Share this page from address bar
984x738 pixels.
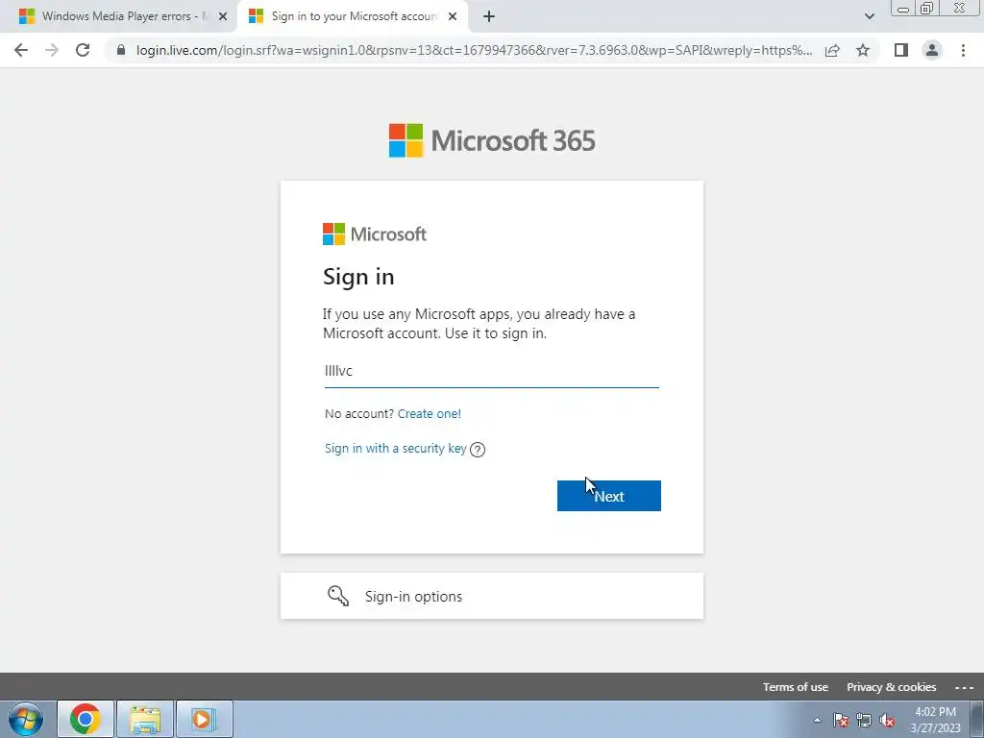point(832,50)
